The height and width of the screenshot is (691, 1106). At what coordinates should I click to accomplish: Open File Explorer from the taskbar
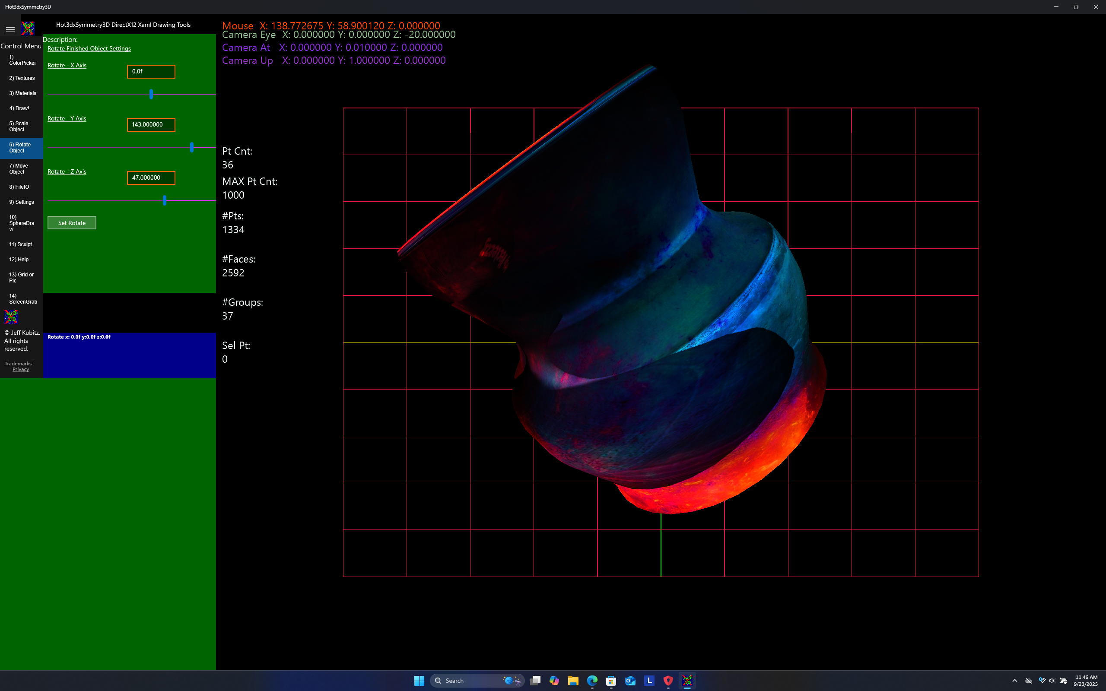573,681
